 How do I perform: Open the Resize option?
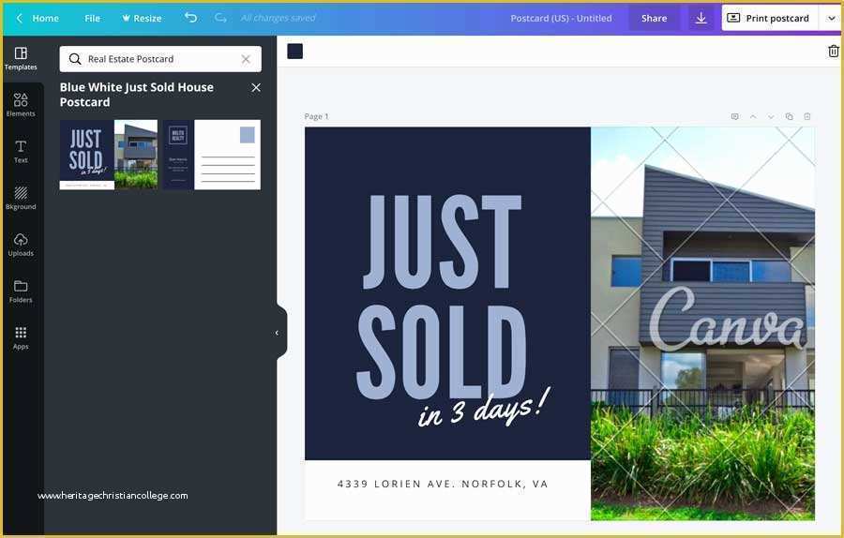coord(142,19)
